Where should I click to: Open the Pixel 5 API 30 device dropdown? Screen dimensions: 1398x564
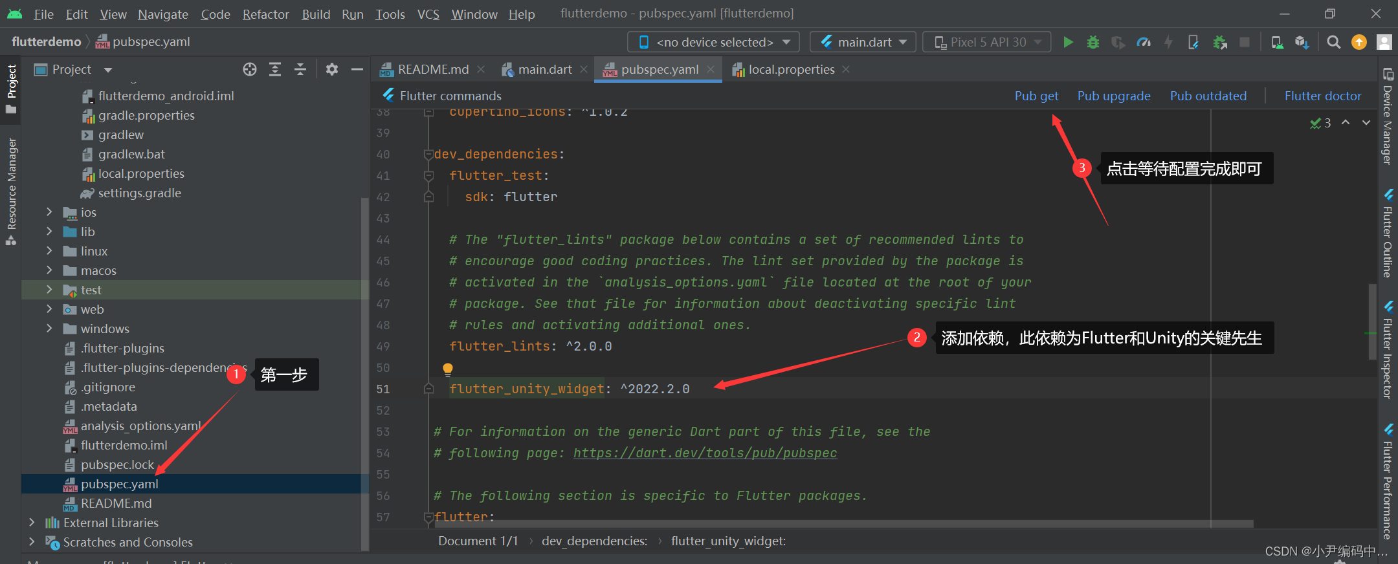pos(986,42)
